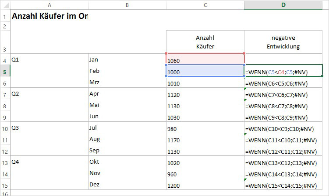Click formula cell =WENN(C6<C5;C6;#NV)
The image size is (329, 196).
(283, 82)
